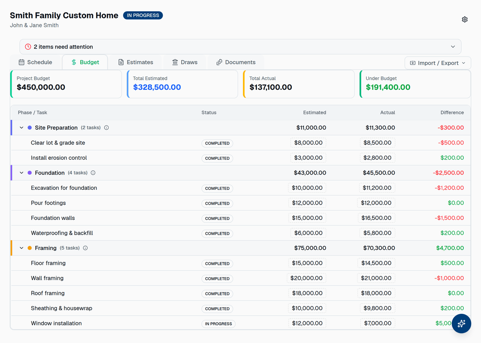Viewport: 481px width, 343px height.
Task: Click COMPLETED status for Pour footings
Action: point(217,203)
